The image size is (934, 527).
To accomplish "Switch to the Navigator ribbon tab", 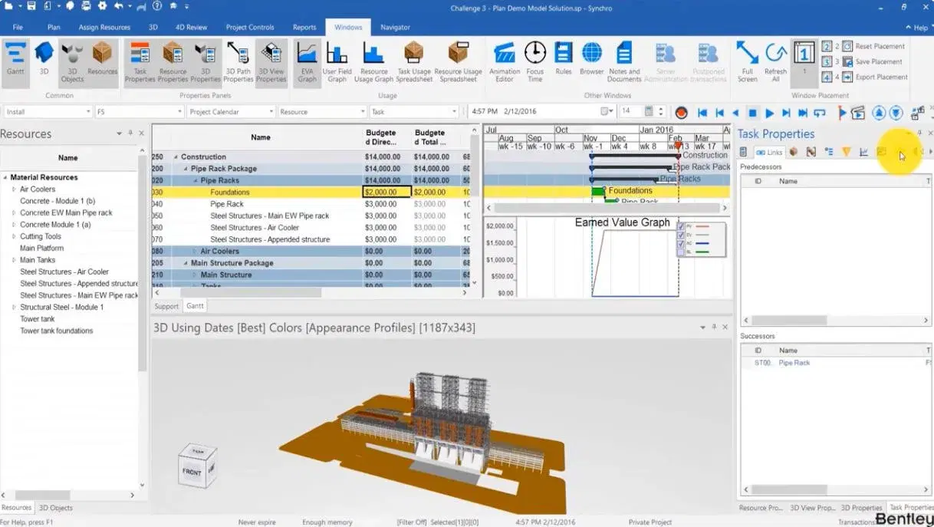I will [x=395, y=27].
